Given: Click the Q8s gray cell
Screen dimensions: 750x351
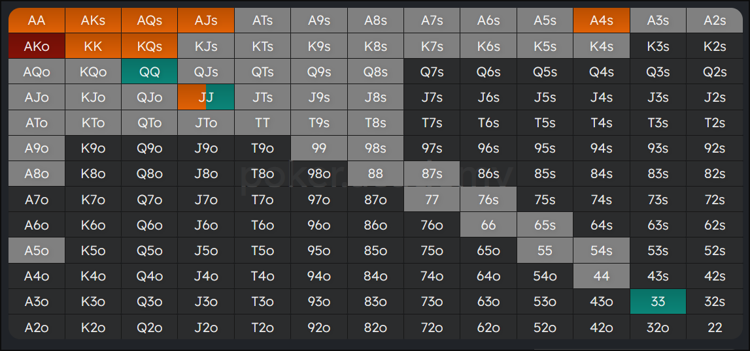Looking at the screenshot, I should (x=375, y=72).
